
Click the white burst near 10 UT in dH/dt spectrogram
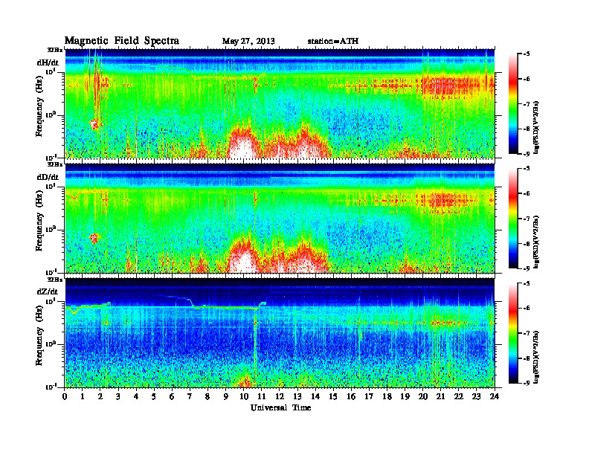coord(243,147)
